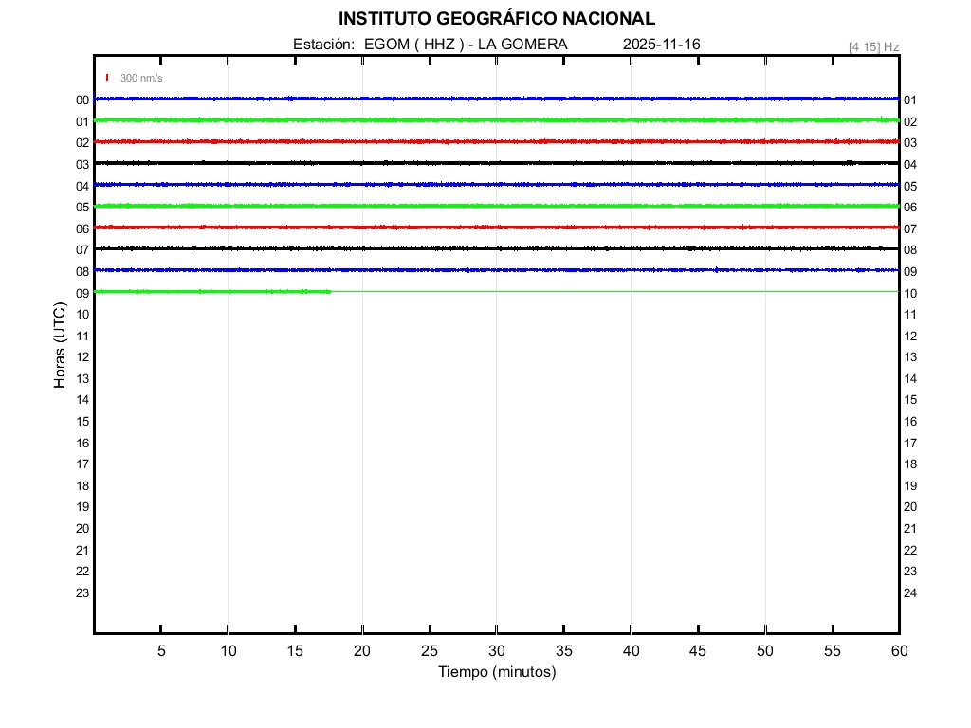Click the red trace for hour 02

496,141
